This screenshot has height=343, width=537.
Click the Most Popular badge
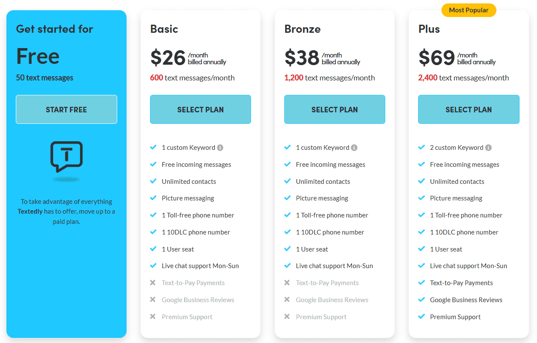pyautogui.click(x=469, y=10)
